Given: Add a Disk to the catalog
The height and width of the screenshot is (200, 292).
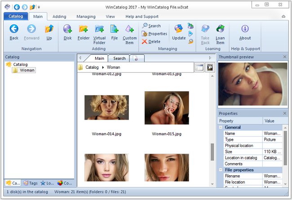Looking at the screenshot, I should 67,30.
